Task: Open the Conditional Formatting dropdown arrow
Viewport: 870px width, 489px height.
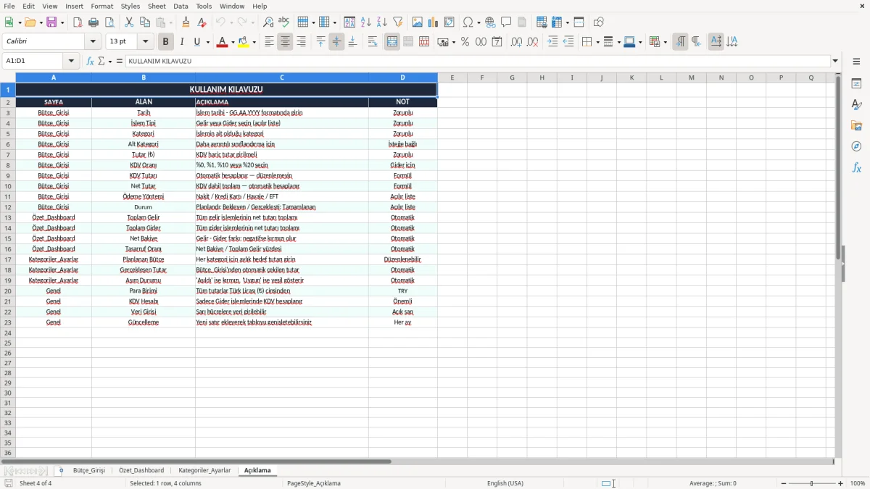Action: coord(664,42)
